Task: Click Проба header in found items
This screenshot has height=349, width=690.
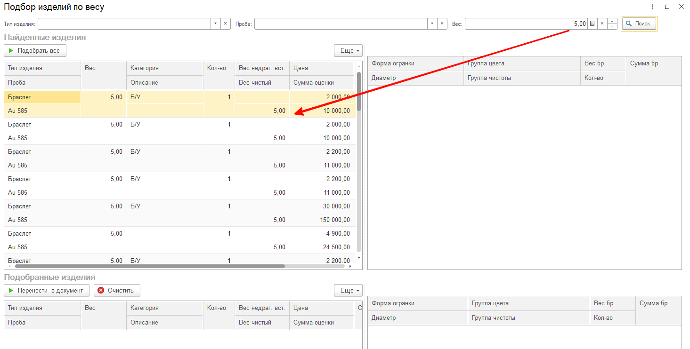Action: [42, 83]
